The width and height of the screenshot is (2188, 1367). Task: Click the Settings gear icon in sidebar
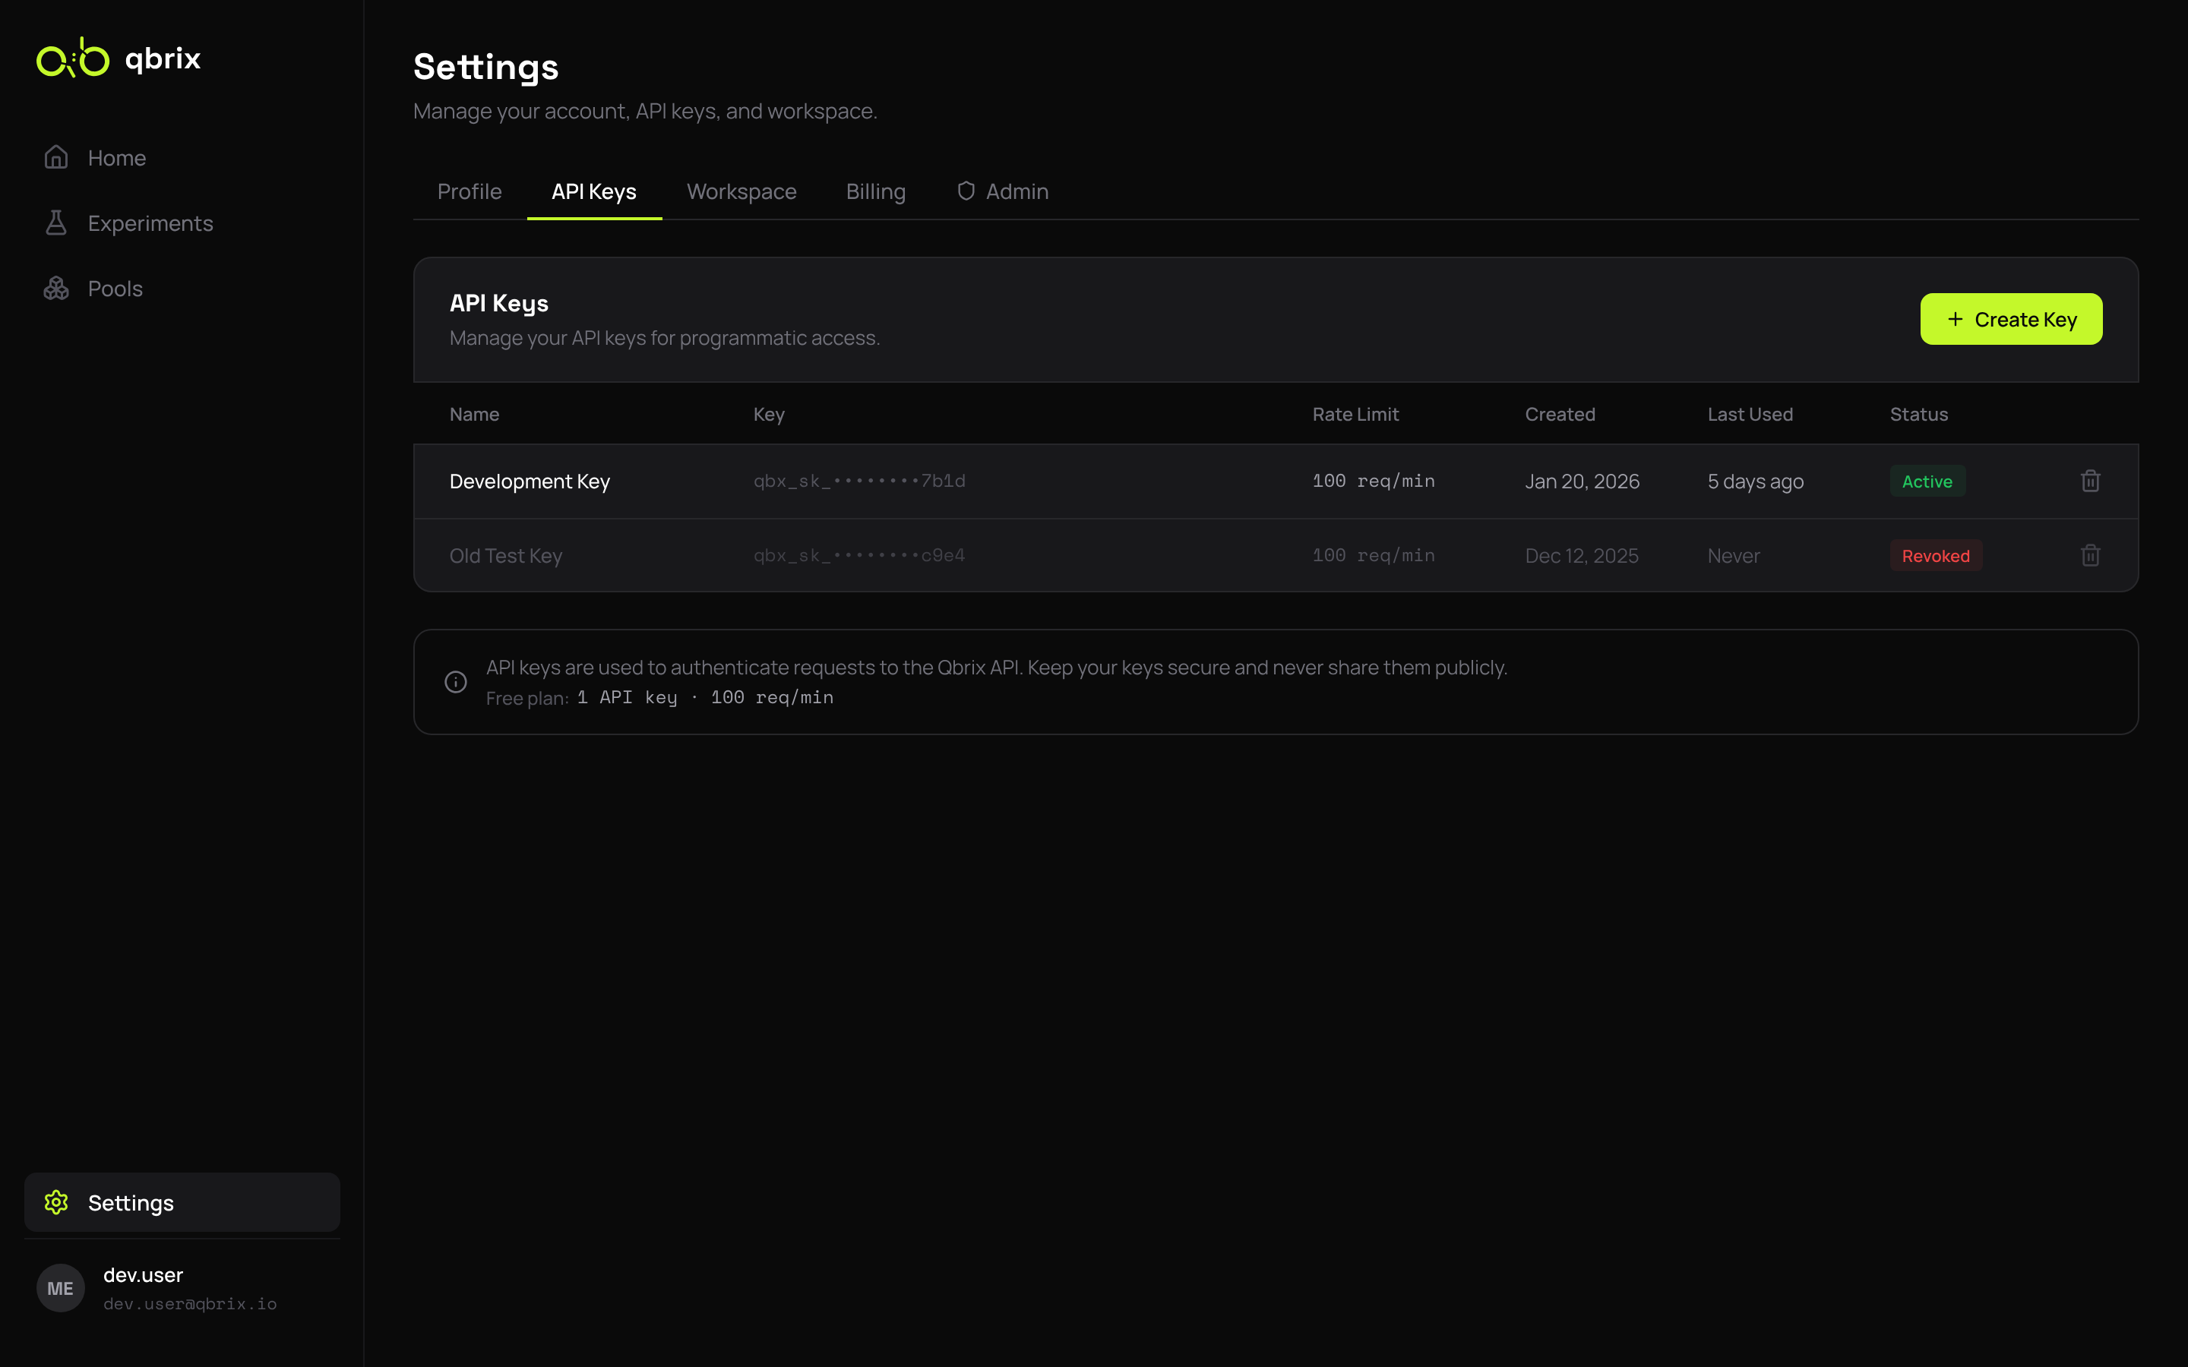pos(56,1202)
